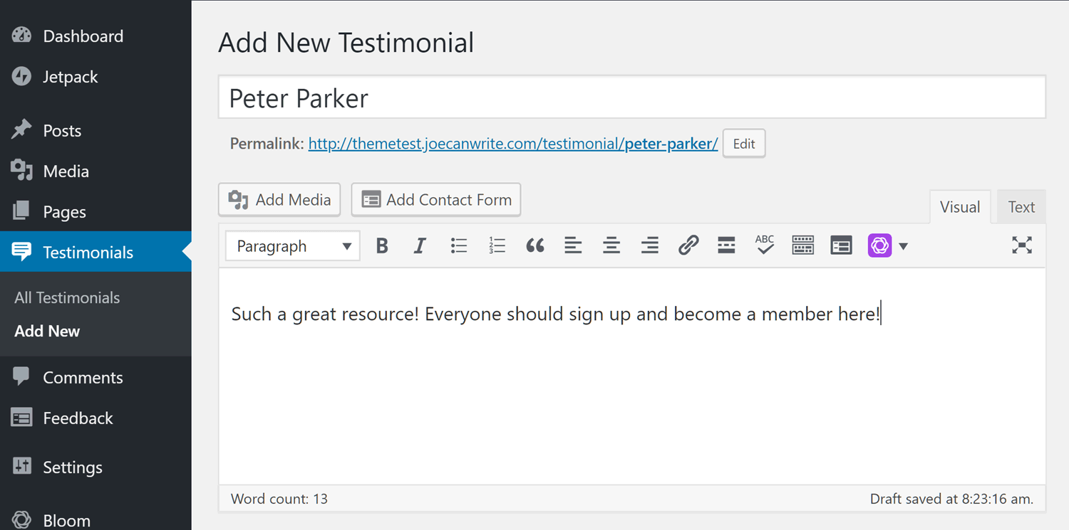This screenshot has width=1069, height=530.
Task: Insert or edit link icon
Action: (x=688, y=246)
